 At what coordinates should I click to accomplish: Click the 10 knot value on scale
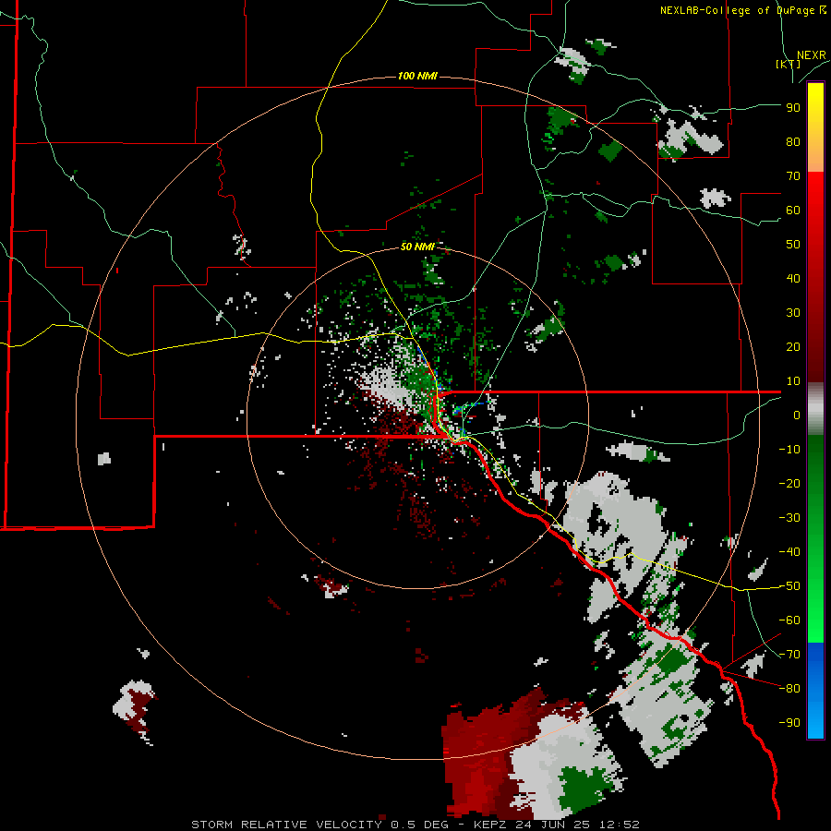coord(793,381)
